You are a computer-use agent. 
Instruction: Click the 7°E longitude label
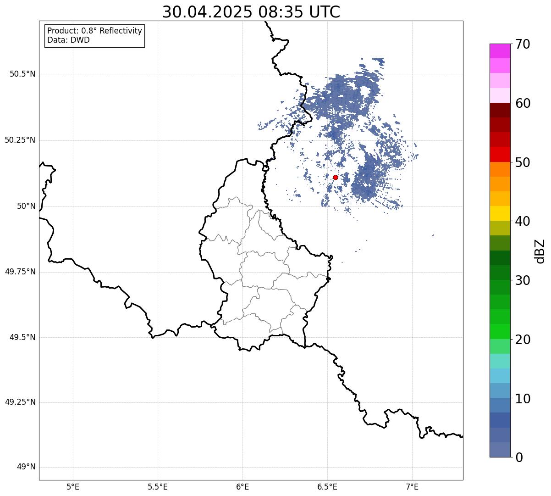(413, 486)
